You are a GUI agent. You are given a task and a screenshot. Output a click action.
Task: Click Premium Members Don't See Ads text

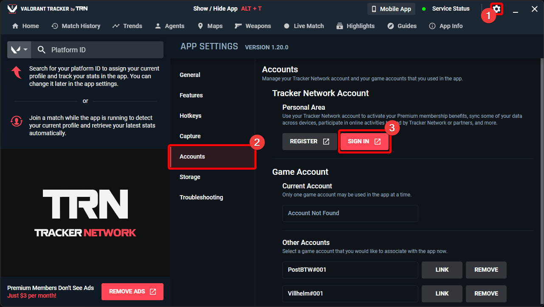click(x=51, y=288)
